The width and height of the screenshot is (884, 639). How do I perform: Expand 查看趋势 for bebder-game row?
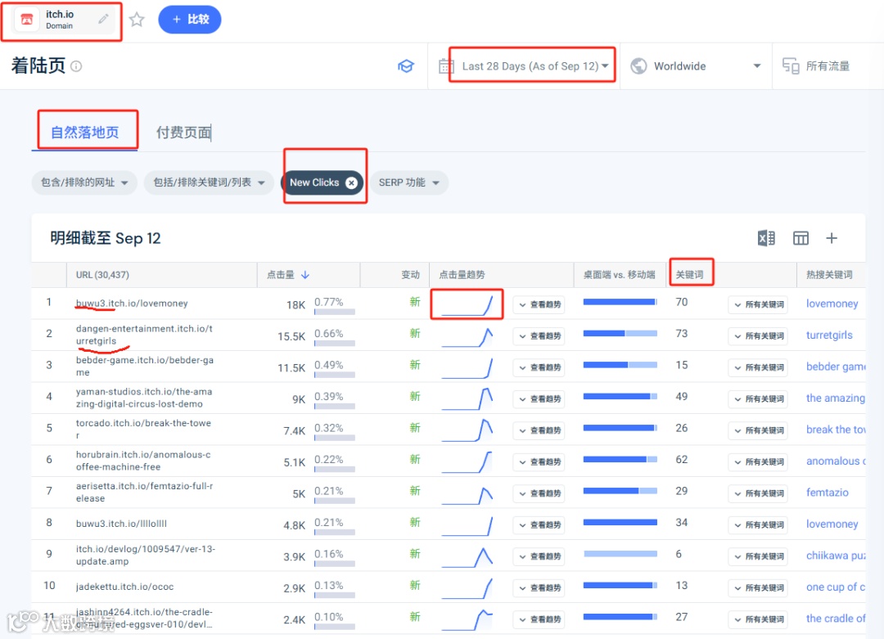point(540,368)
